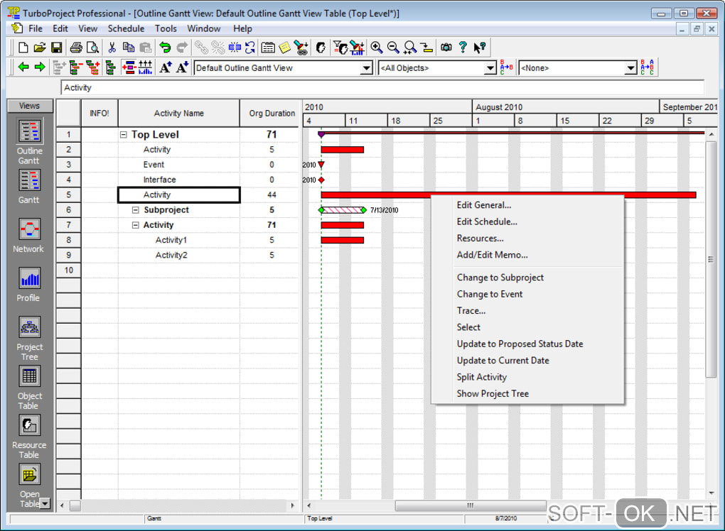
Task: Click the blue reschedule arrows icon
Action: (249, 47)
